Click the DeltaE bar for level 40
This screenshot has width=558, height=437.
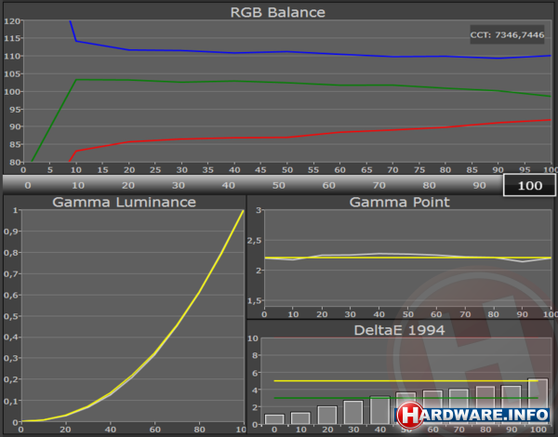(x=379, y=410)
